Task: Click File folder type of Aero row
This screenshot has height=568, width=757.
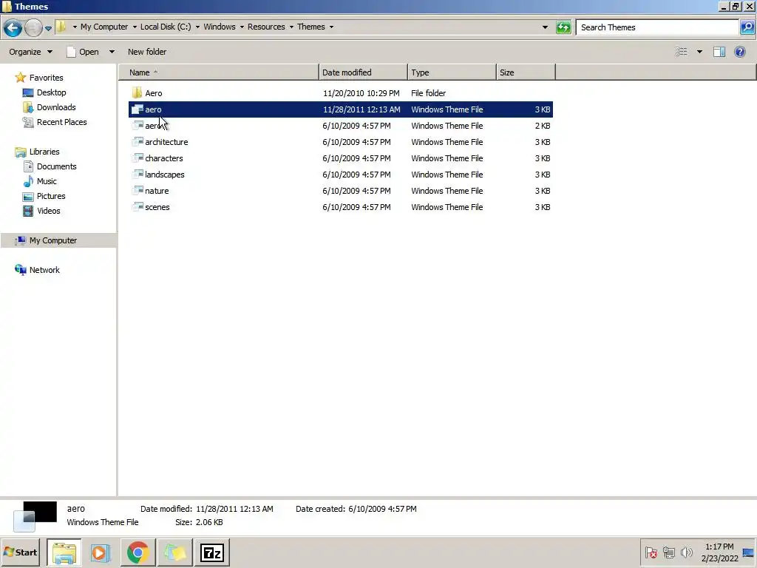Action: tap(428, 93)
